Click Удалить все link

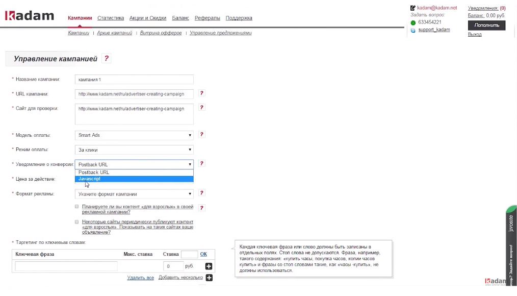click(x=140, y=278)
